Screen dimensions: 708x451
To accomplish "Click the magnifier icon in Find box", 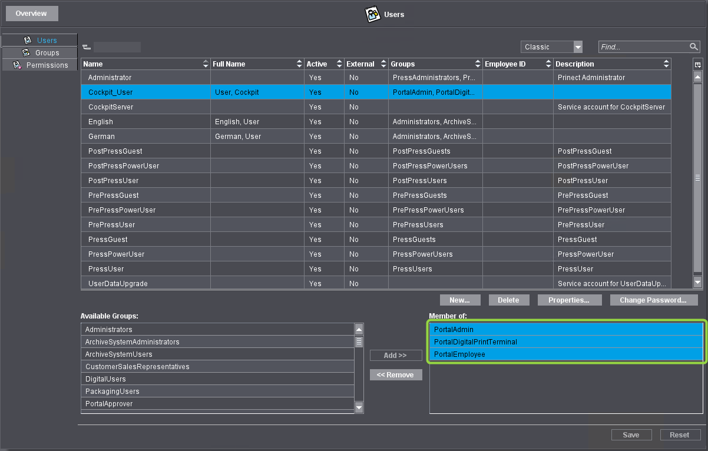I will click(693, 47).
